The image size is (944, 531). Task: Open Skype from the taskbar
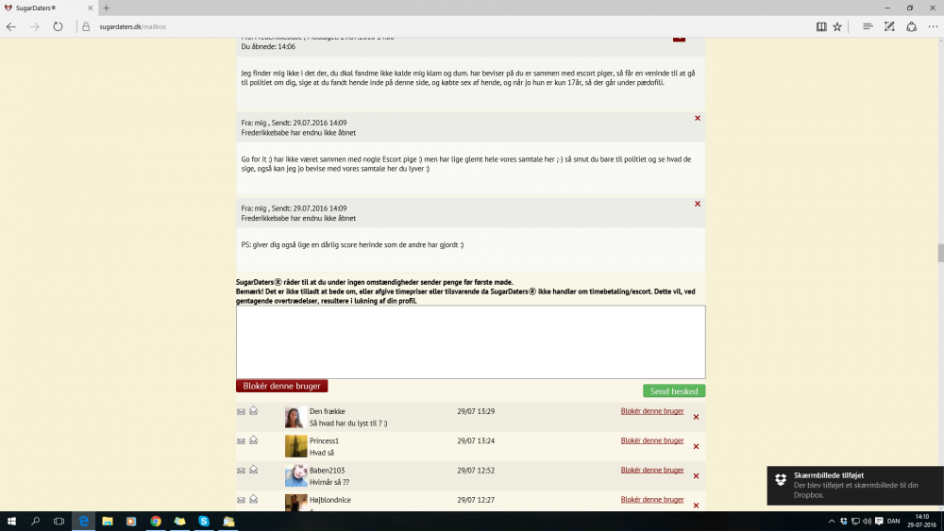pyautogui.click(x=204, y=522)
